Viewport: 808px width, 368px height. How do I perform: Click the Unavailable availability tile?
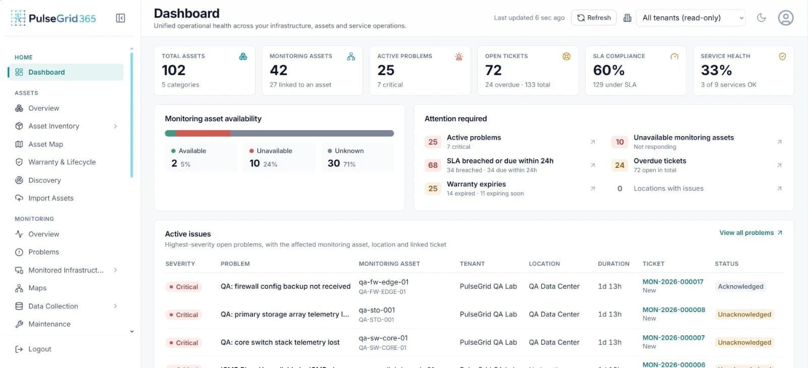click(x=279, y=157)
